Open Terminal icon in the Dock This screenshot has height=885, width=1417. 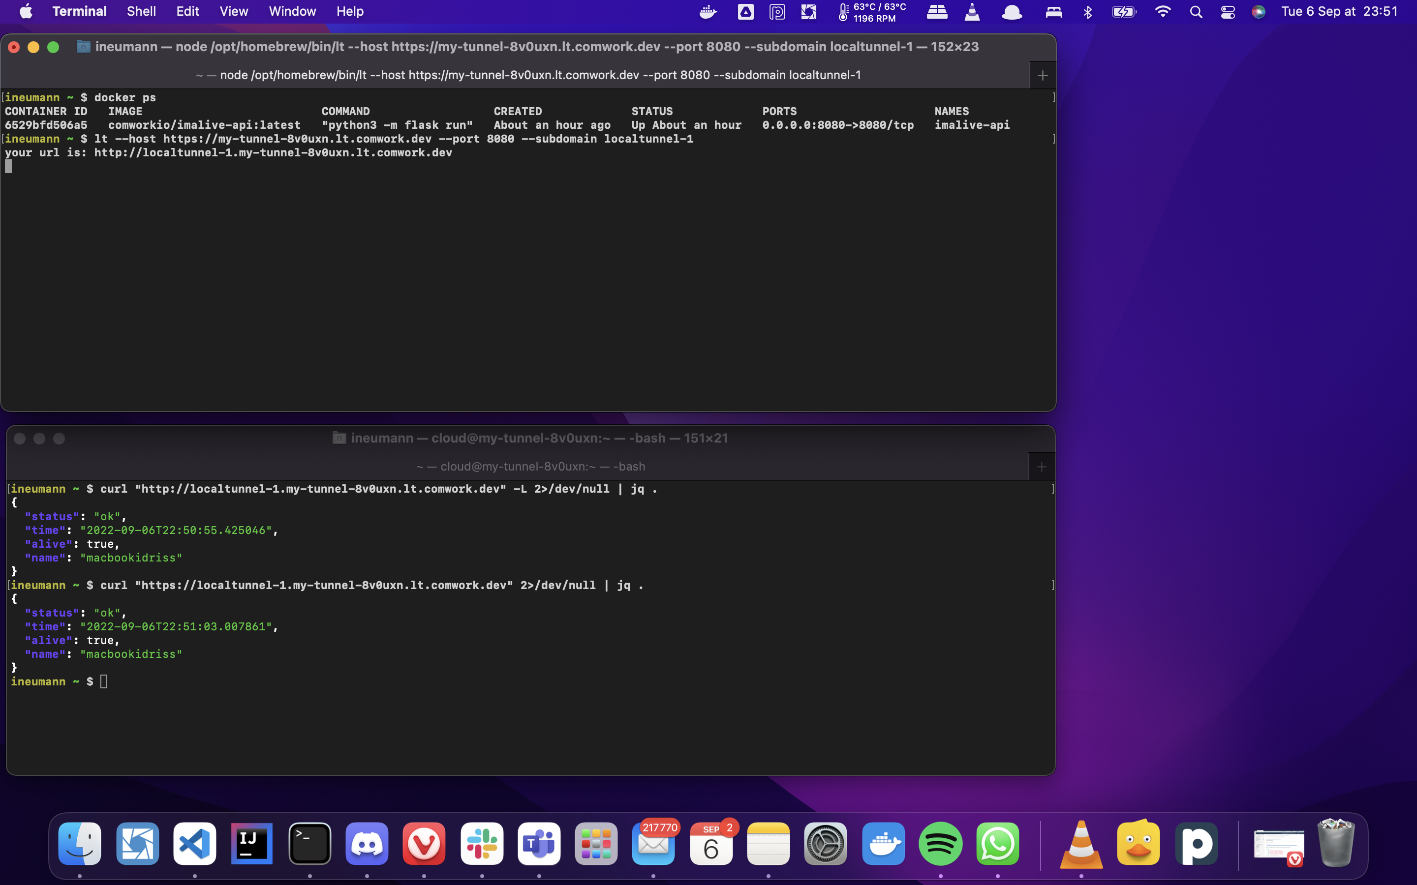[310, 843]
